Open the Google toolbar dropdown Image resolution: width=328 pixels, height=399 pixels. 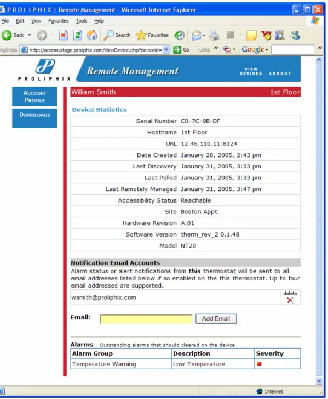pyautogui.click(x=267, y=49)
